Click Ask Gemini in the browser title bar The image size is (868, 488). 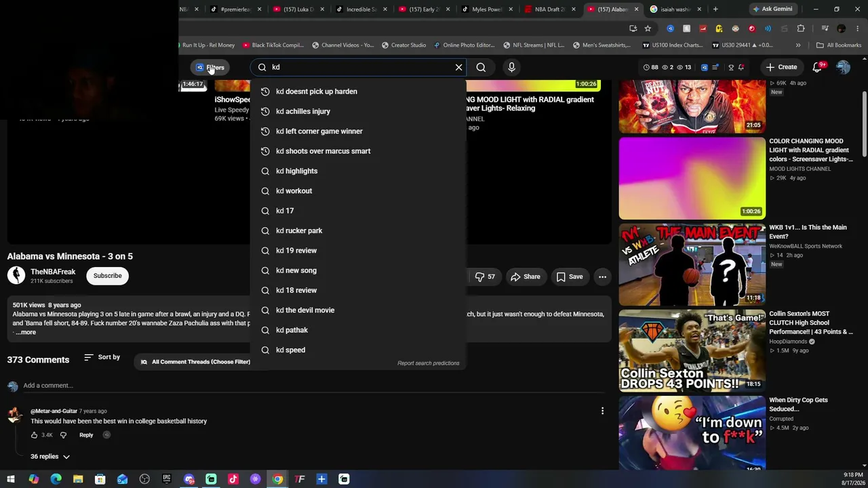click(772, 9)
